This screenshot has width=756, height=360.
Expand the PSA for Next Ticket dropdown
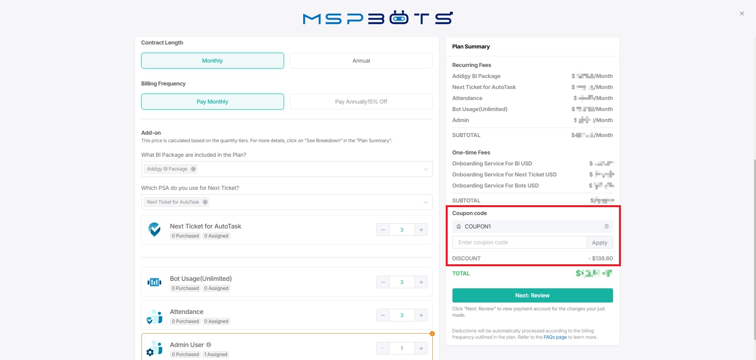point(425,202)
